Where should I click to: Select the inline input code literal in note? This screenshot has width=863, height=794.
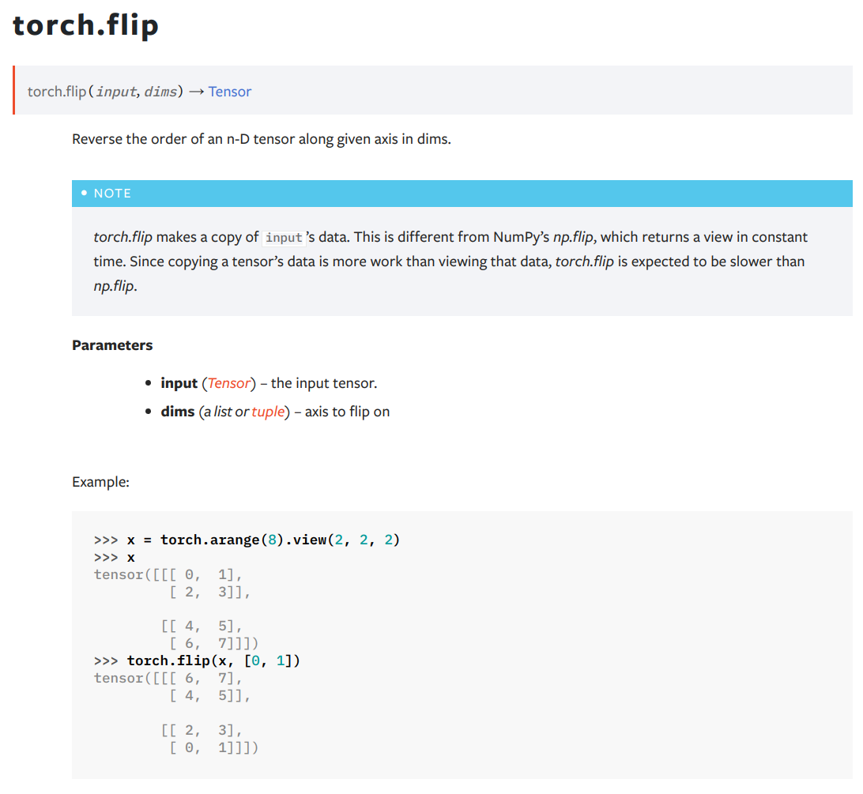(284, 238)
